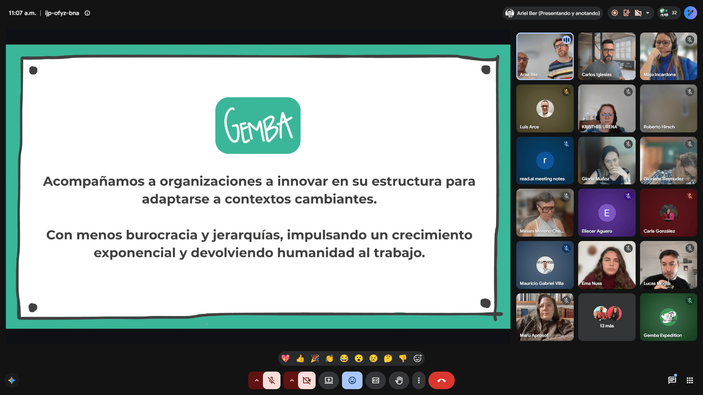Click muted mic icon on Gemba Expedition
This screenshot has height=395, width=703.
tap(690, 301)
